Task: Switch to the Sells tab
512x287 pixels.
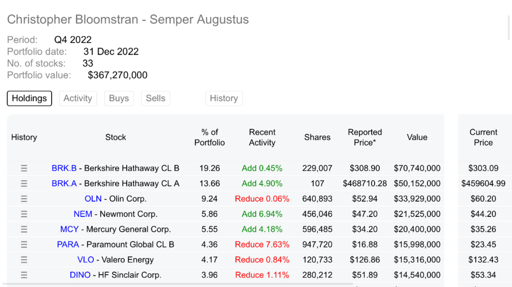Action: pyautogui.click(x=156, y=99)
